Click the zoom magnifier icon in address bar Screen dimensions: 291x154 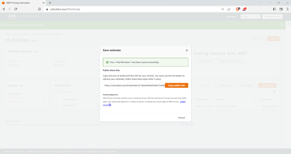click(223, 9)
